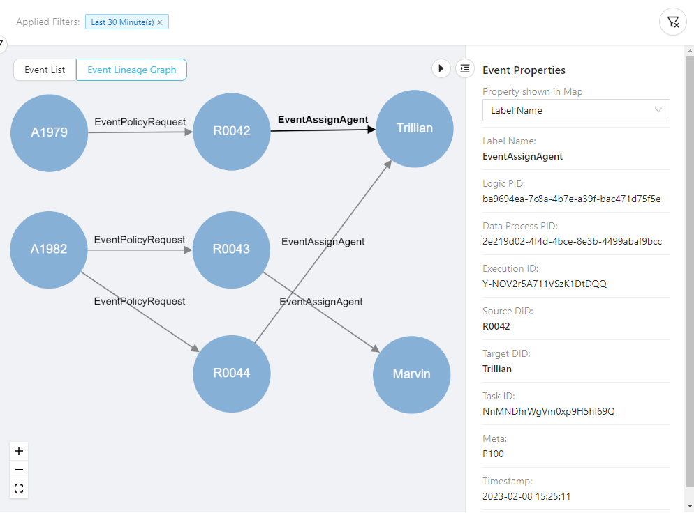Screen dimensions: 694x522
Task: Click the play button above the graph
Action: (x=441, y=68)
